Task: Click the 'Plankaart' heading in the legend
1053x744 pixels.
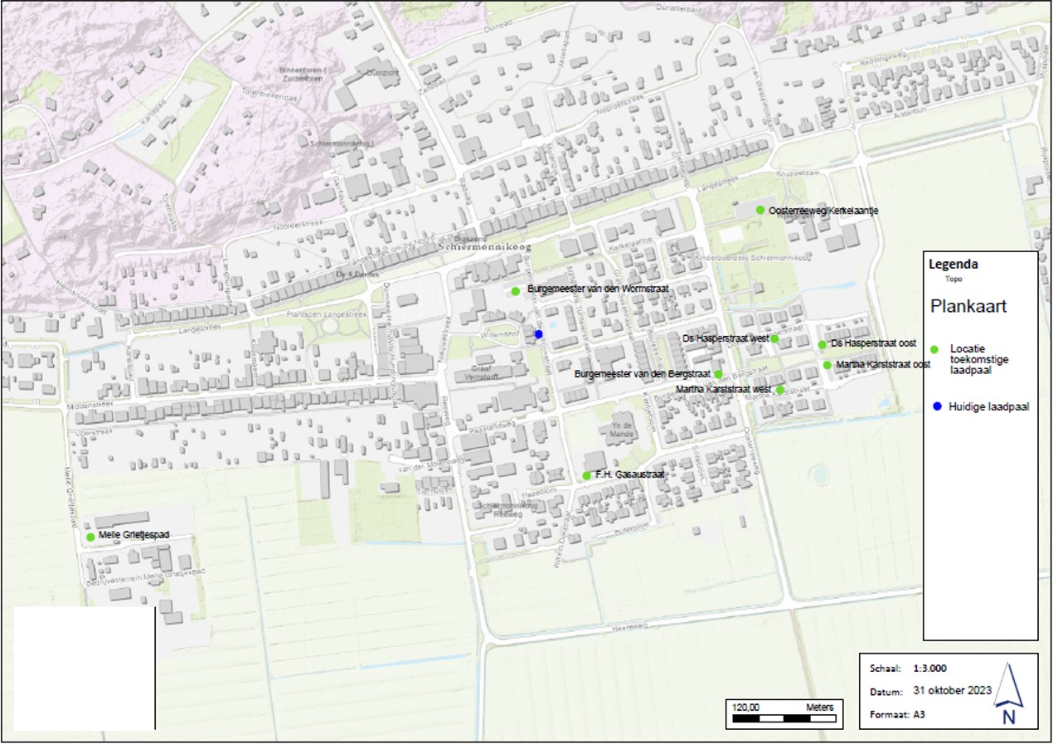Action: (968, 305)
